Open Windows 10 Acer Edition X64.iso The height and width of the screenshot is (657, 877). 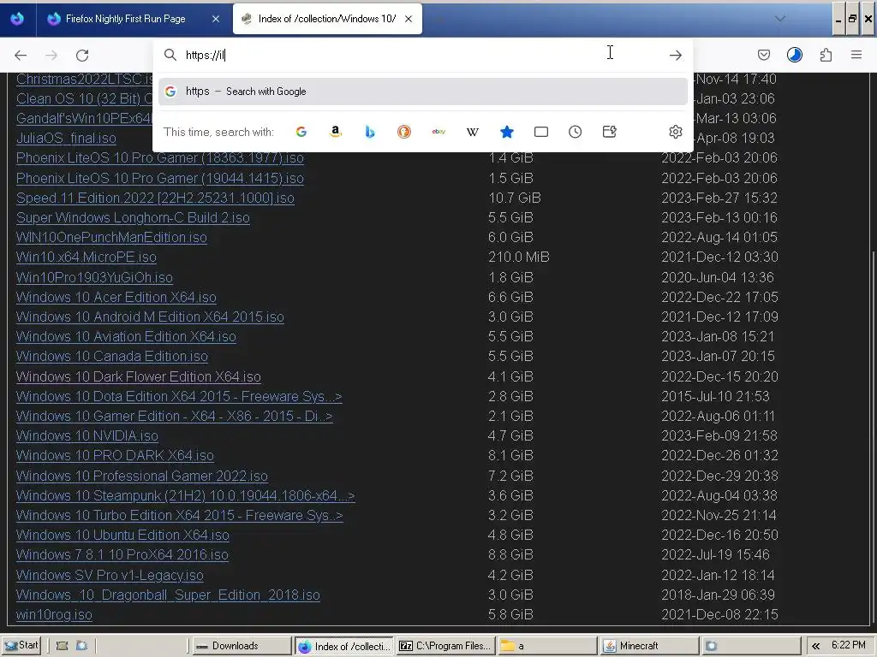pyautogui.click(x=116, y=297)
